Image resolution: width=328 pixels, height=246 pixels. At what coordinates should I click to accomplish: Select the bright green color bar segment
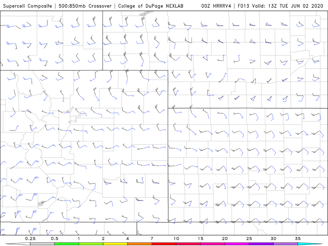pyautogui.click(x=67, y=244)
